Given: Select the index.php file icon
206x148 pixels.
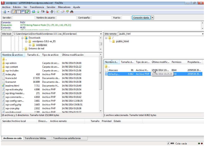Looking at the screenshot, I should [x=4, y=74].
